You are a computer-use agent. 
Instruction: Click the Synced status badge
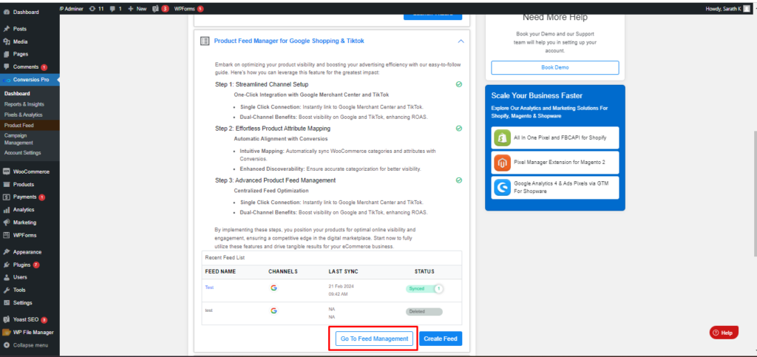click(424, 288)
